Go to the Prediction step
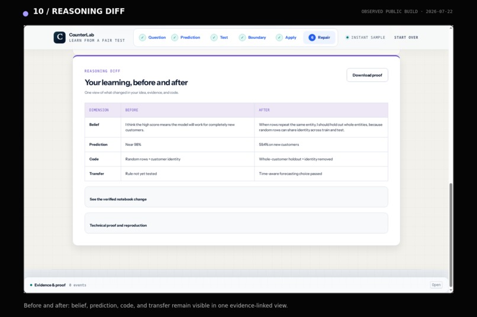 pos(186,38)
